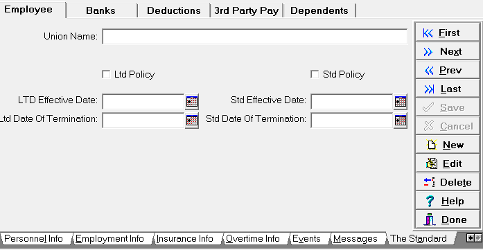483x250 pixels.
Task: Switch to the Banks tab
Action: [101, 10]
